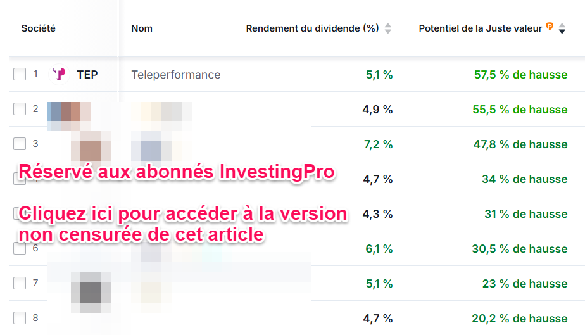
Task: Check the box for row 3
Action: coord(20,144)
